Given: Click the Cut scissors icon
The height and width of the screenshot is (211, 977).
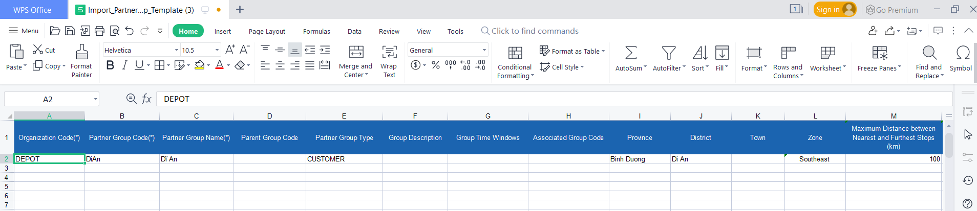Looking at the screenshot, I should click(x=38, y=50).
